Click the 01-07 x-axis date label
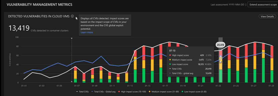278x96 pixels. (x=77, y=86)
